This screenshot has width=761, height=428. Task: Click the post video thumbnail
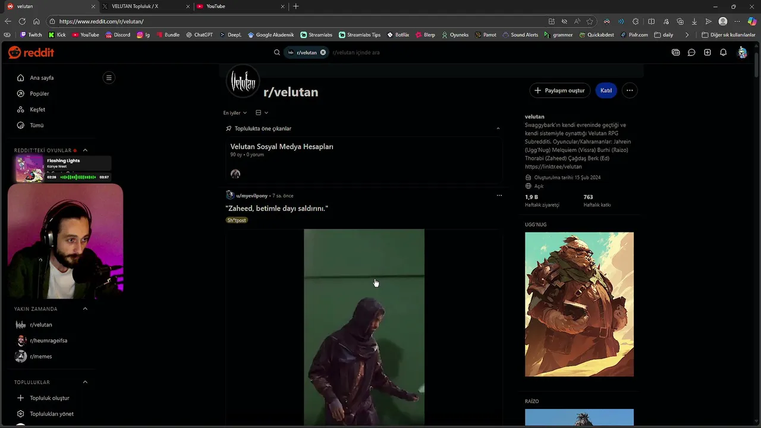click(x=364, y=327)
